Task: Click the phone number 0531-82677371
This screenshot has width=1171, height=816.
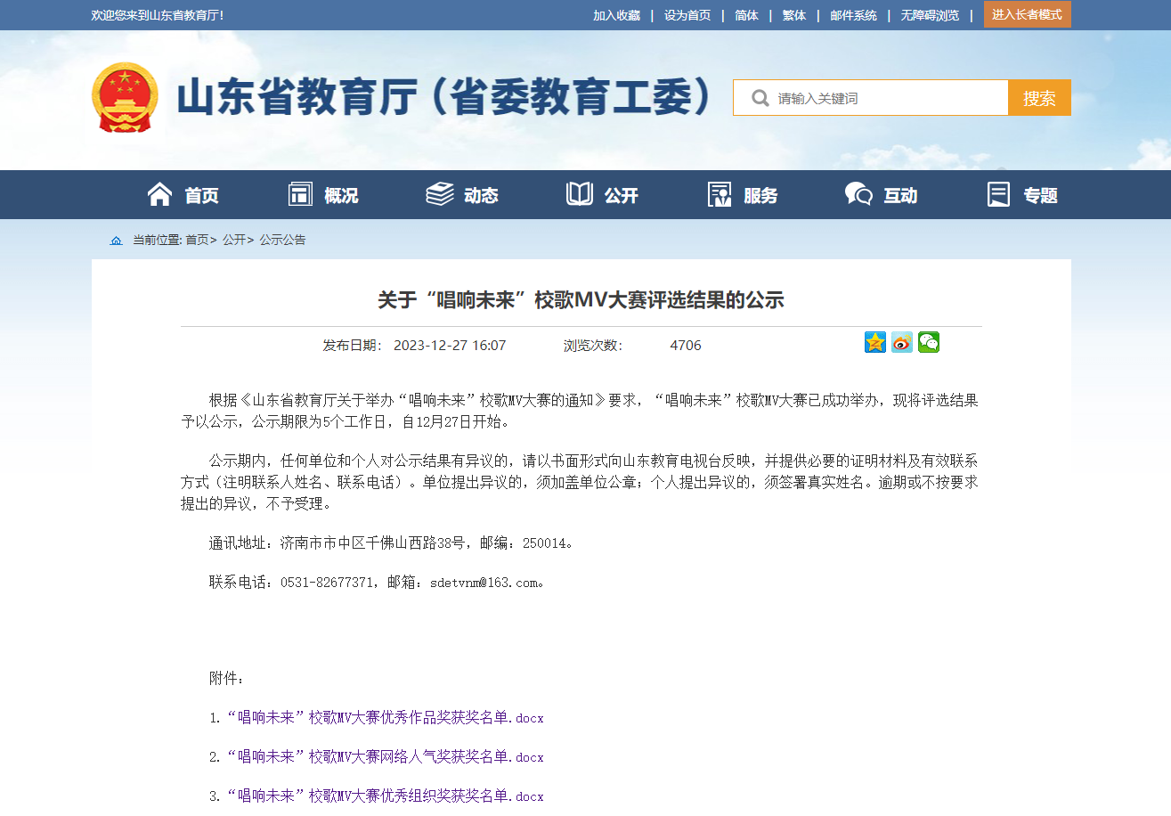Action: (327, 583)
